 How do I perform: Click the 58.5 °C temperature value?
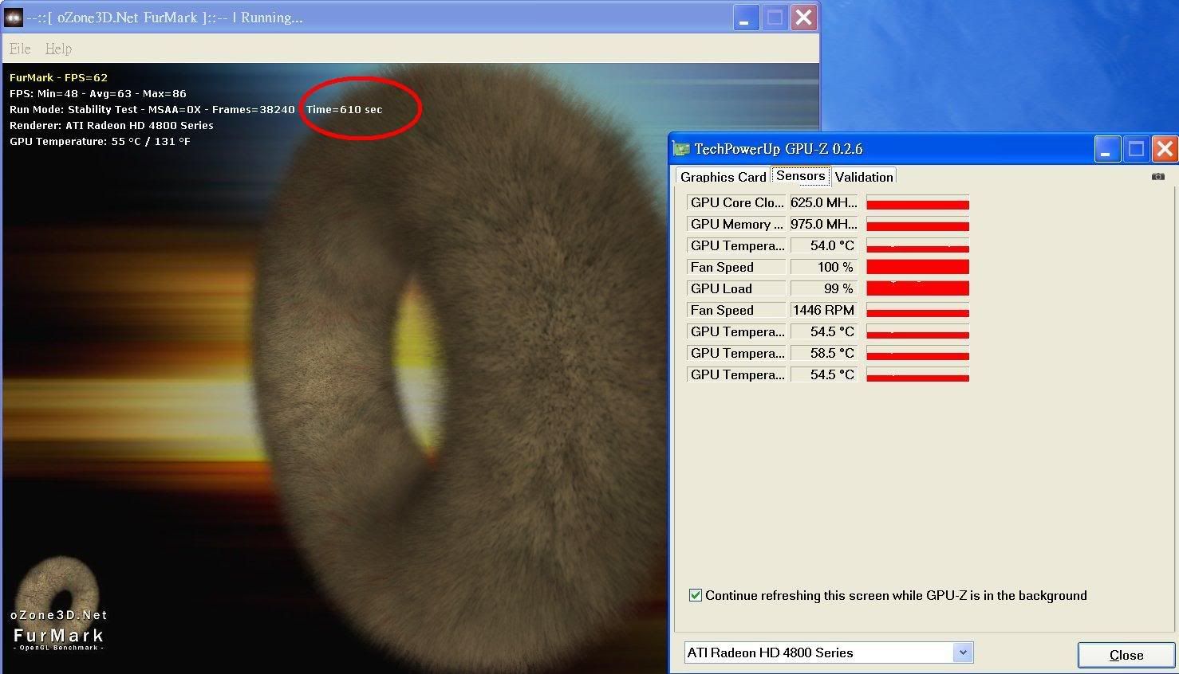coord(824,353)
